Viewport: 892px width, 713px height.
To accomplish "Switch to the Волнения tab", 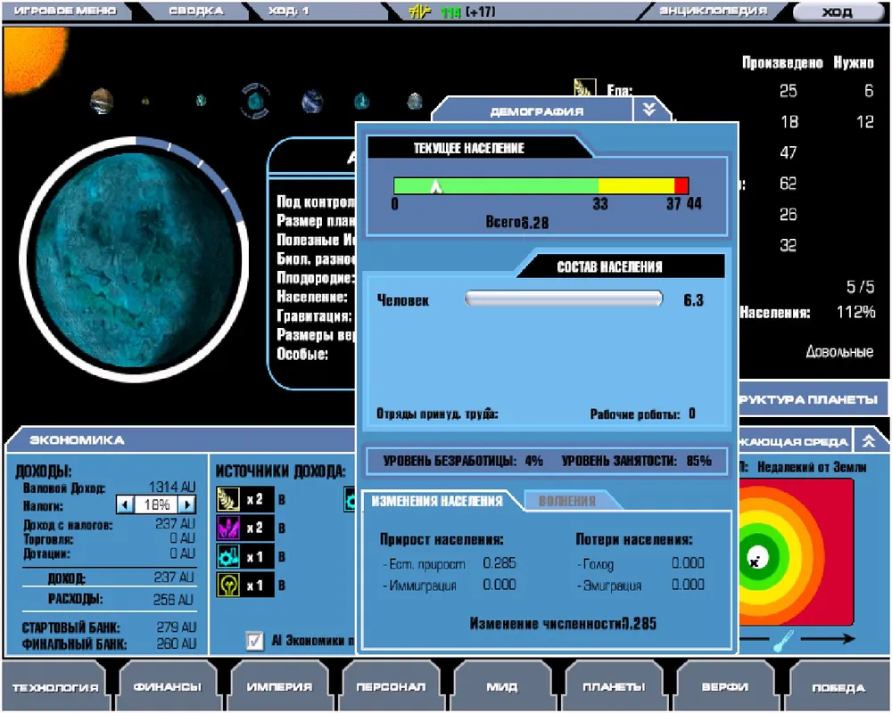I will coord(566,501).
